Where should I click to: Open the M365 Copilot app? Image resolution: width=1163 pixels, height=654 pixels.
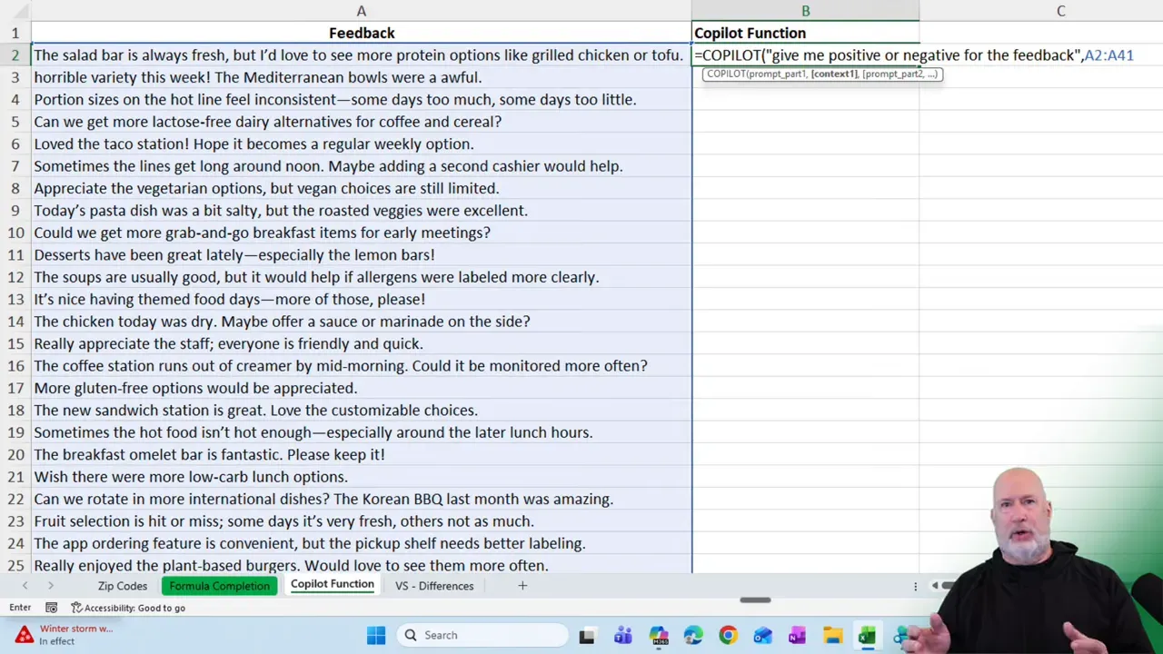[x=660, y=635]
